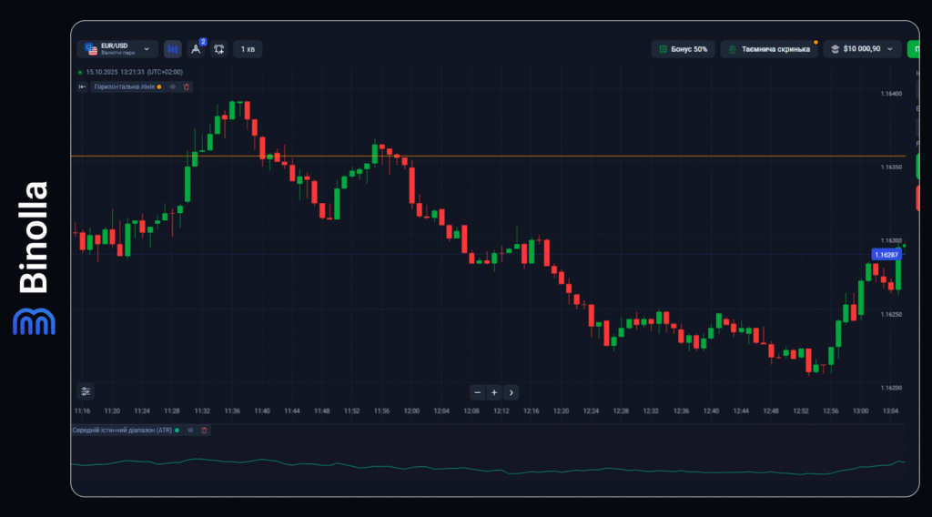This screenshot has height=517, width=932.
Task: Hide the ATR indicator via eye icon
Action: click(x=190, y=430)
